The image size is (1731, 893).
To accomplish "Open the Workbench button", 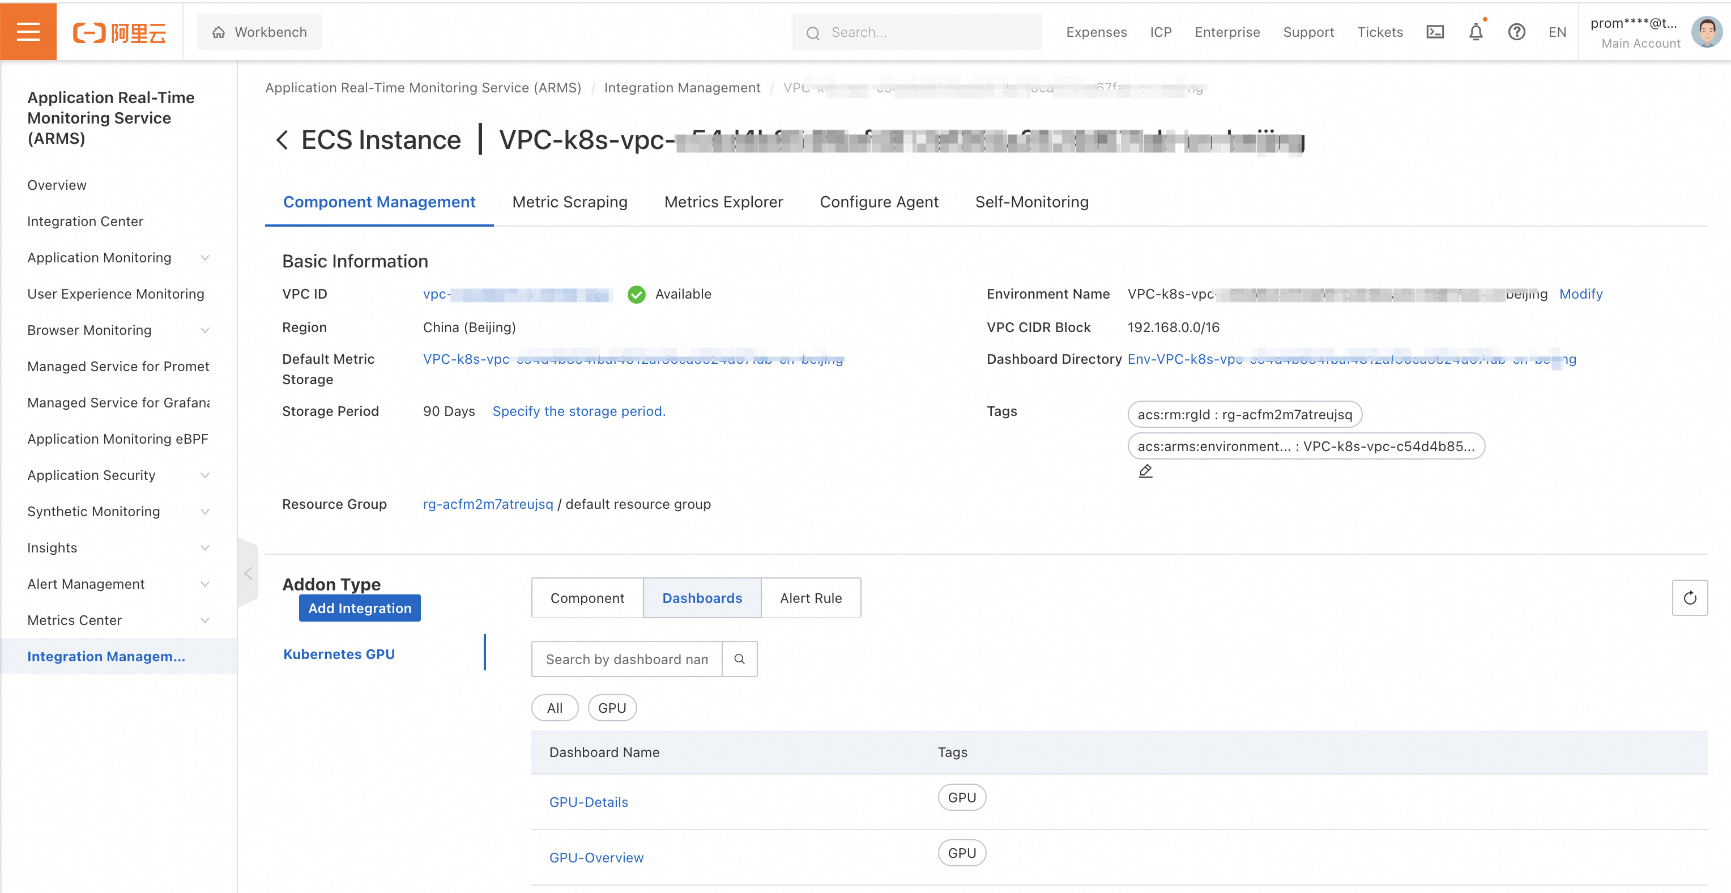I will pos(259,32).
